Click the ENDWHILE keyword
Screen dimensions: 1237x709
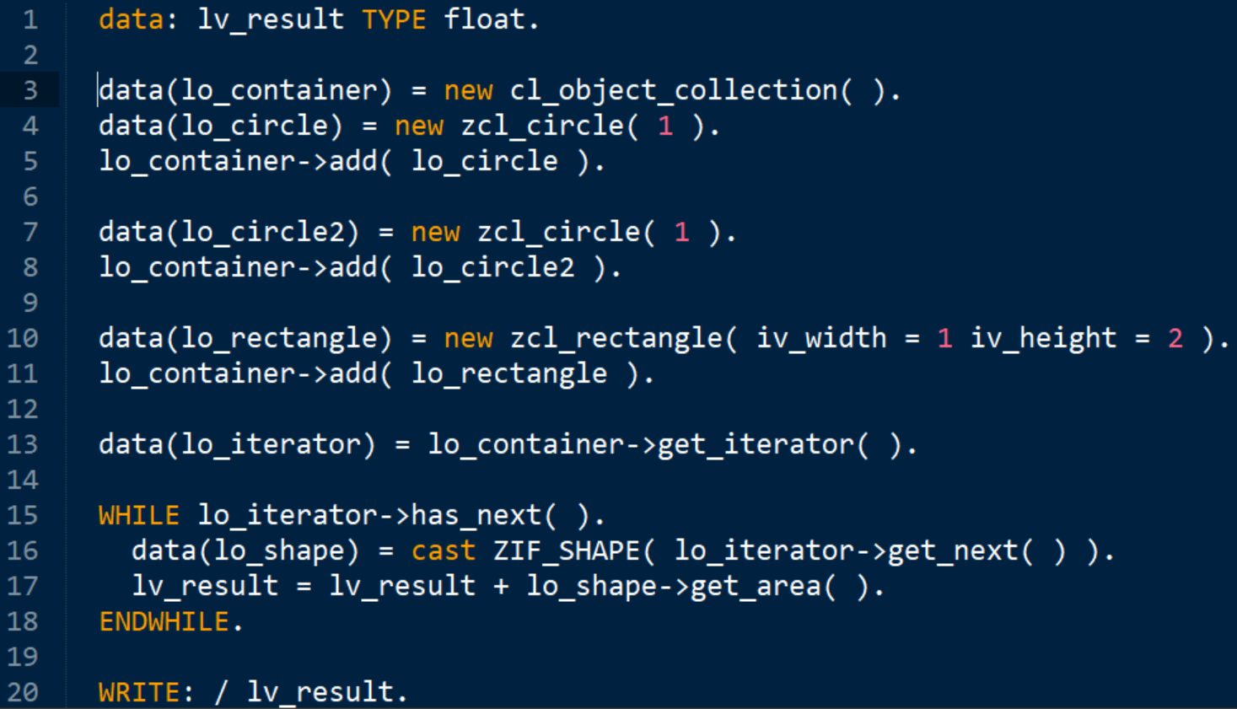[x=164, y=621]
